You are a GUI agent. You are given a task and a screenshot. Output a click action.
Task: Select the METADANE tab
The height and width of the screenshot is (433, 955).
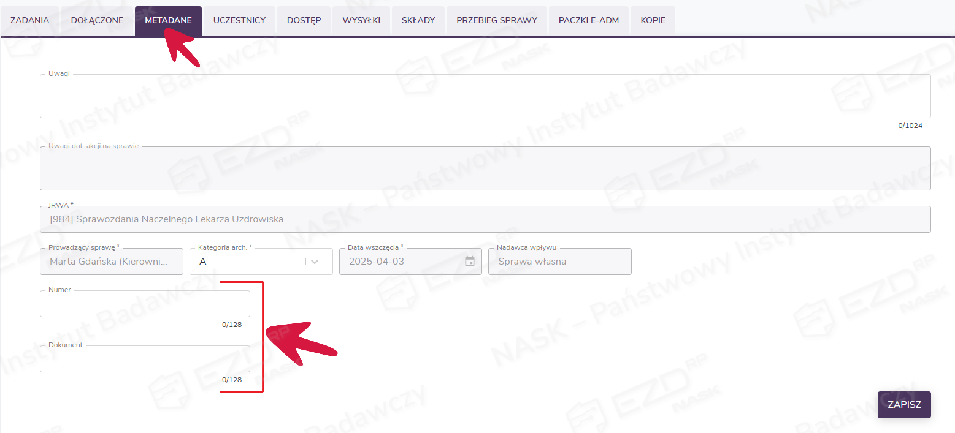click(x=168, y=21)
